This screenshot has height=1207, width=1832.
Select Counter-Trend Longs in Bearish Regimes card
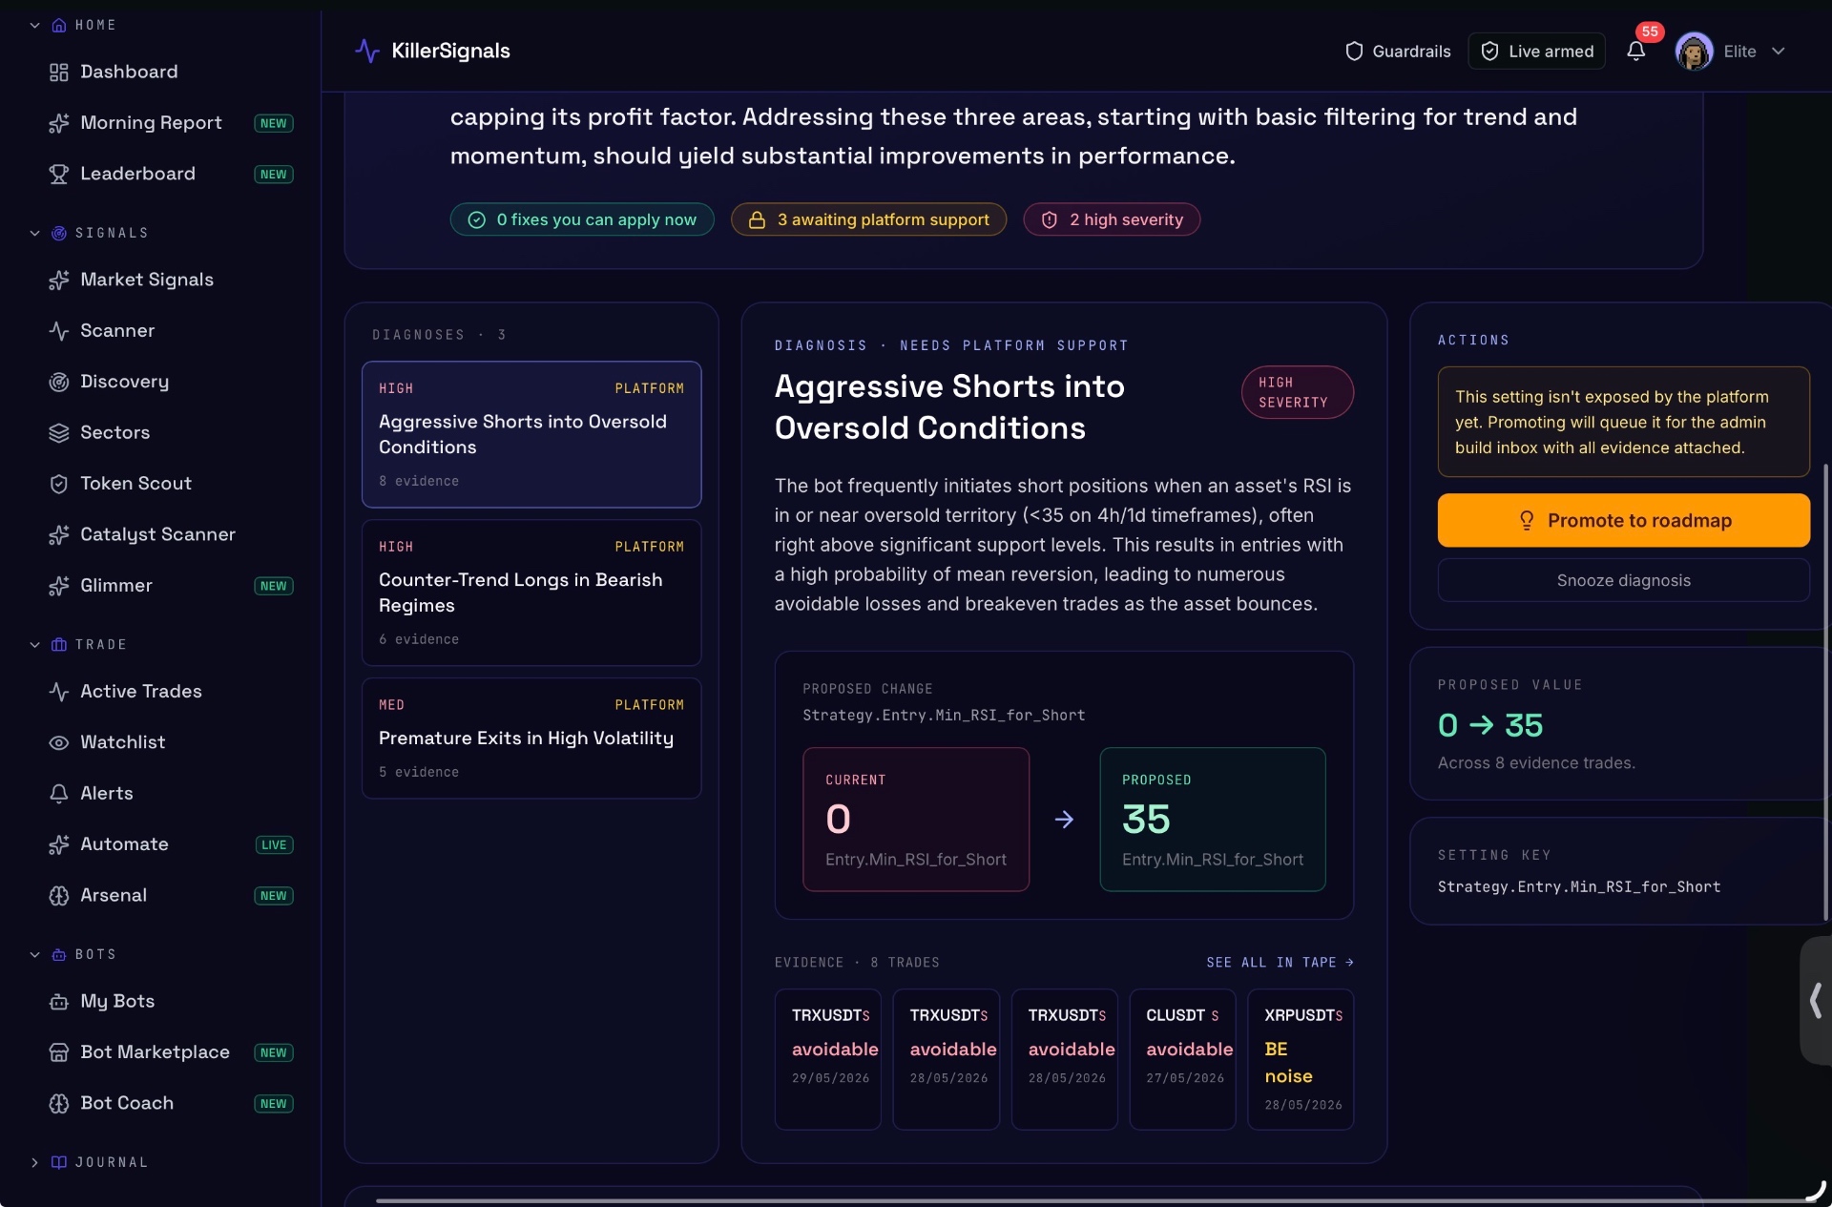click(531, 593)
